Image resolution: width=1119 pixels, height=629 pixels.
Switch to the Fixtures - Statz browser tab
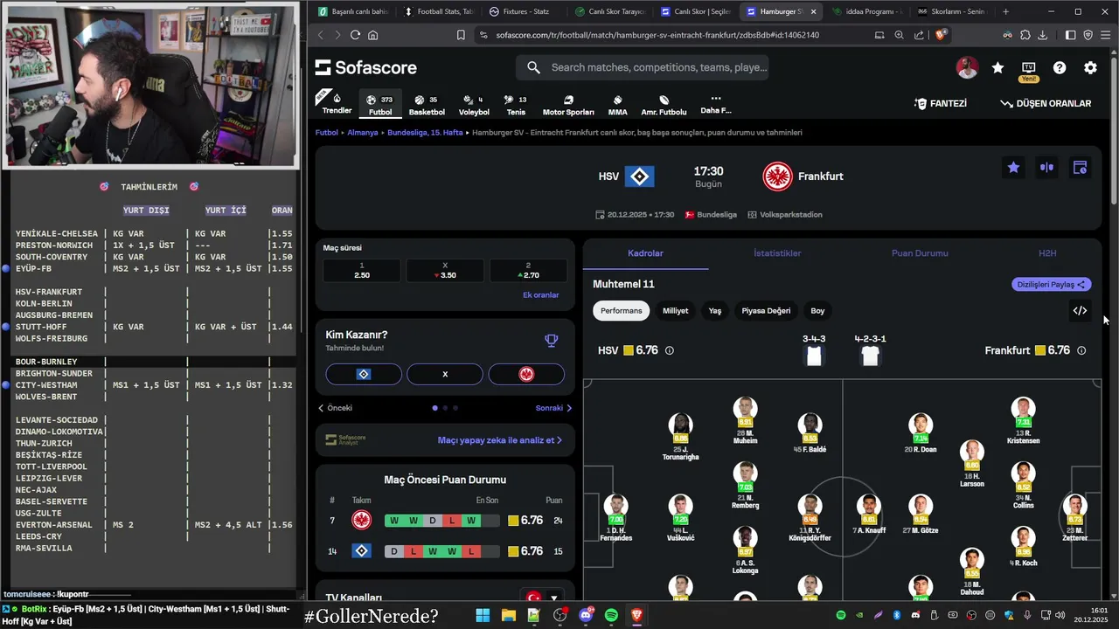(524, 11)
